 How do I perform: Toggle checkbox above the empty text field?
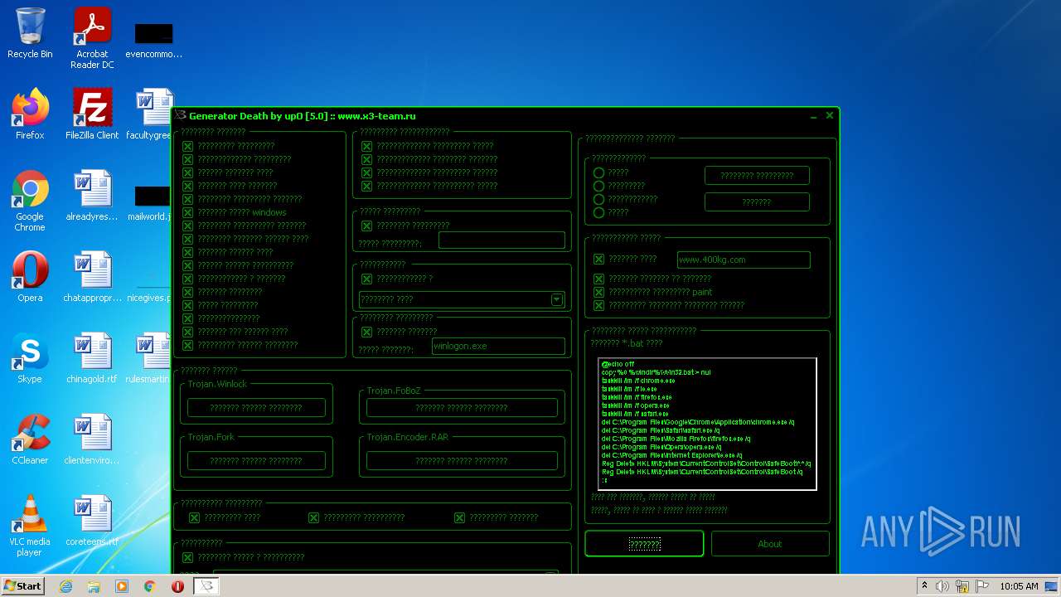[x=367, y=226]
